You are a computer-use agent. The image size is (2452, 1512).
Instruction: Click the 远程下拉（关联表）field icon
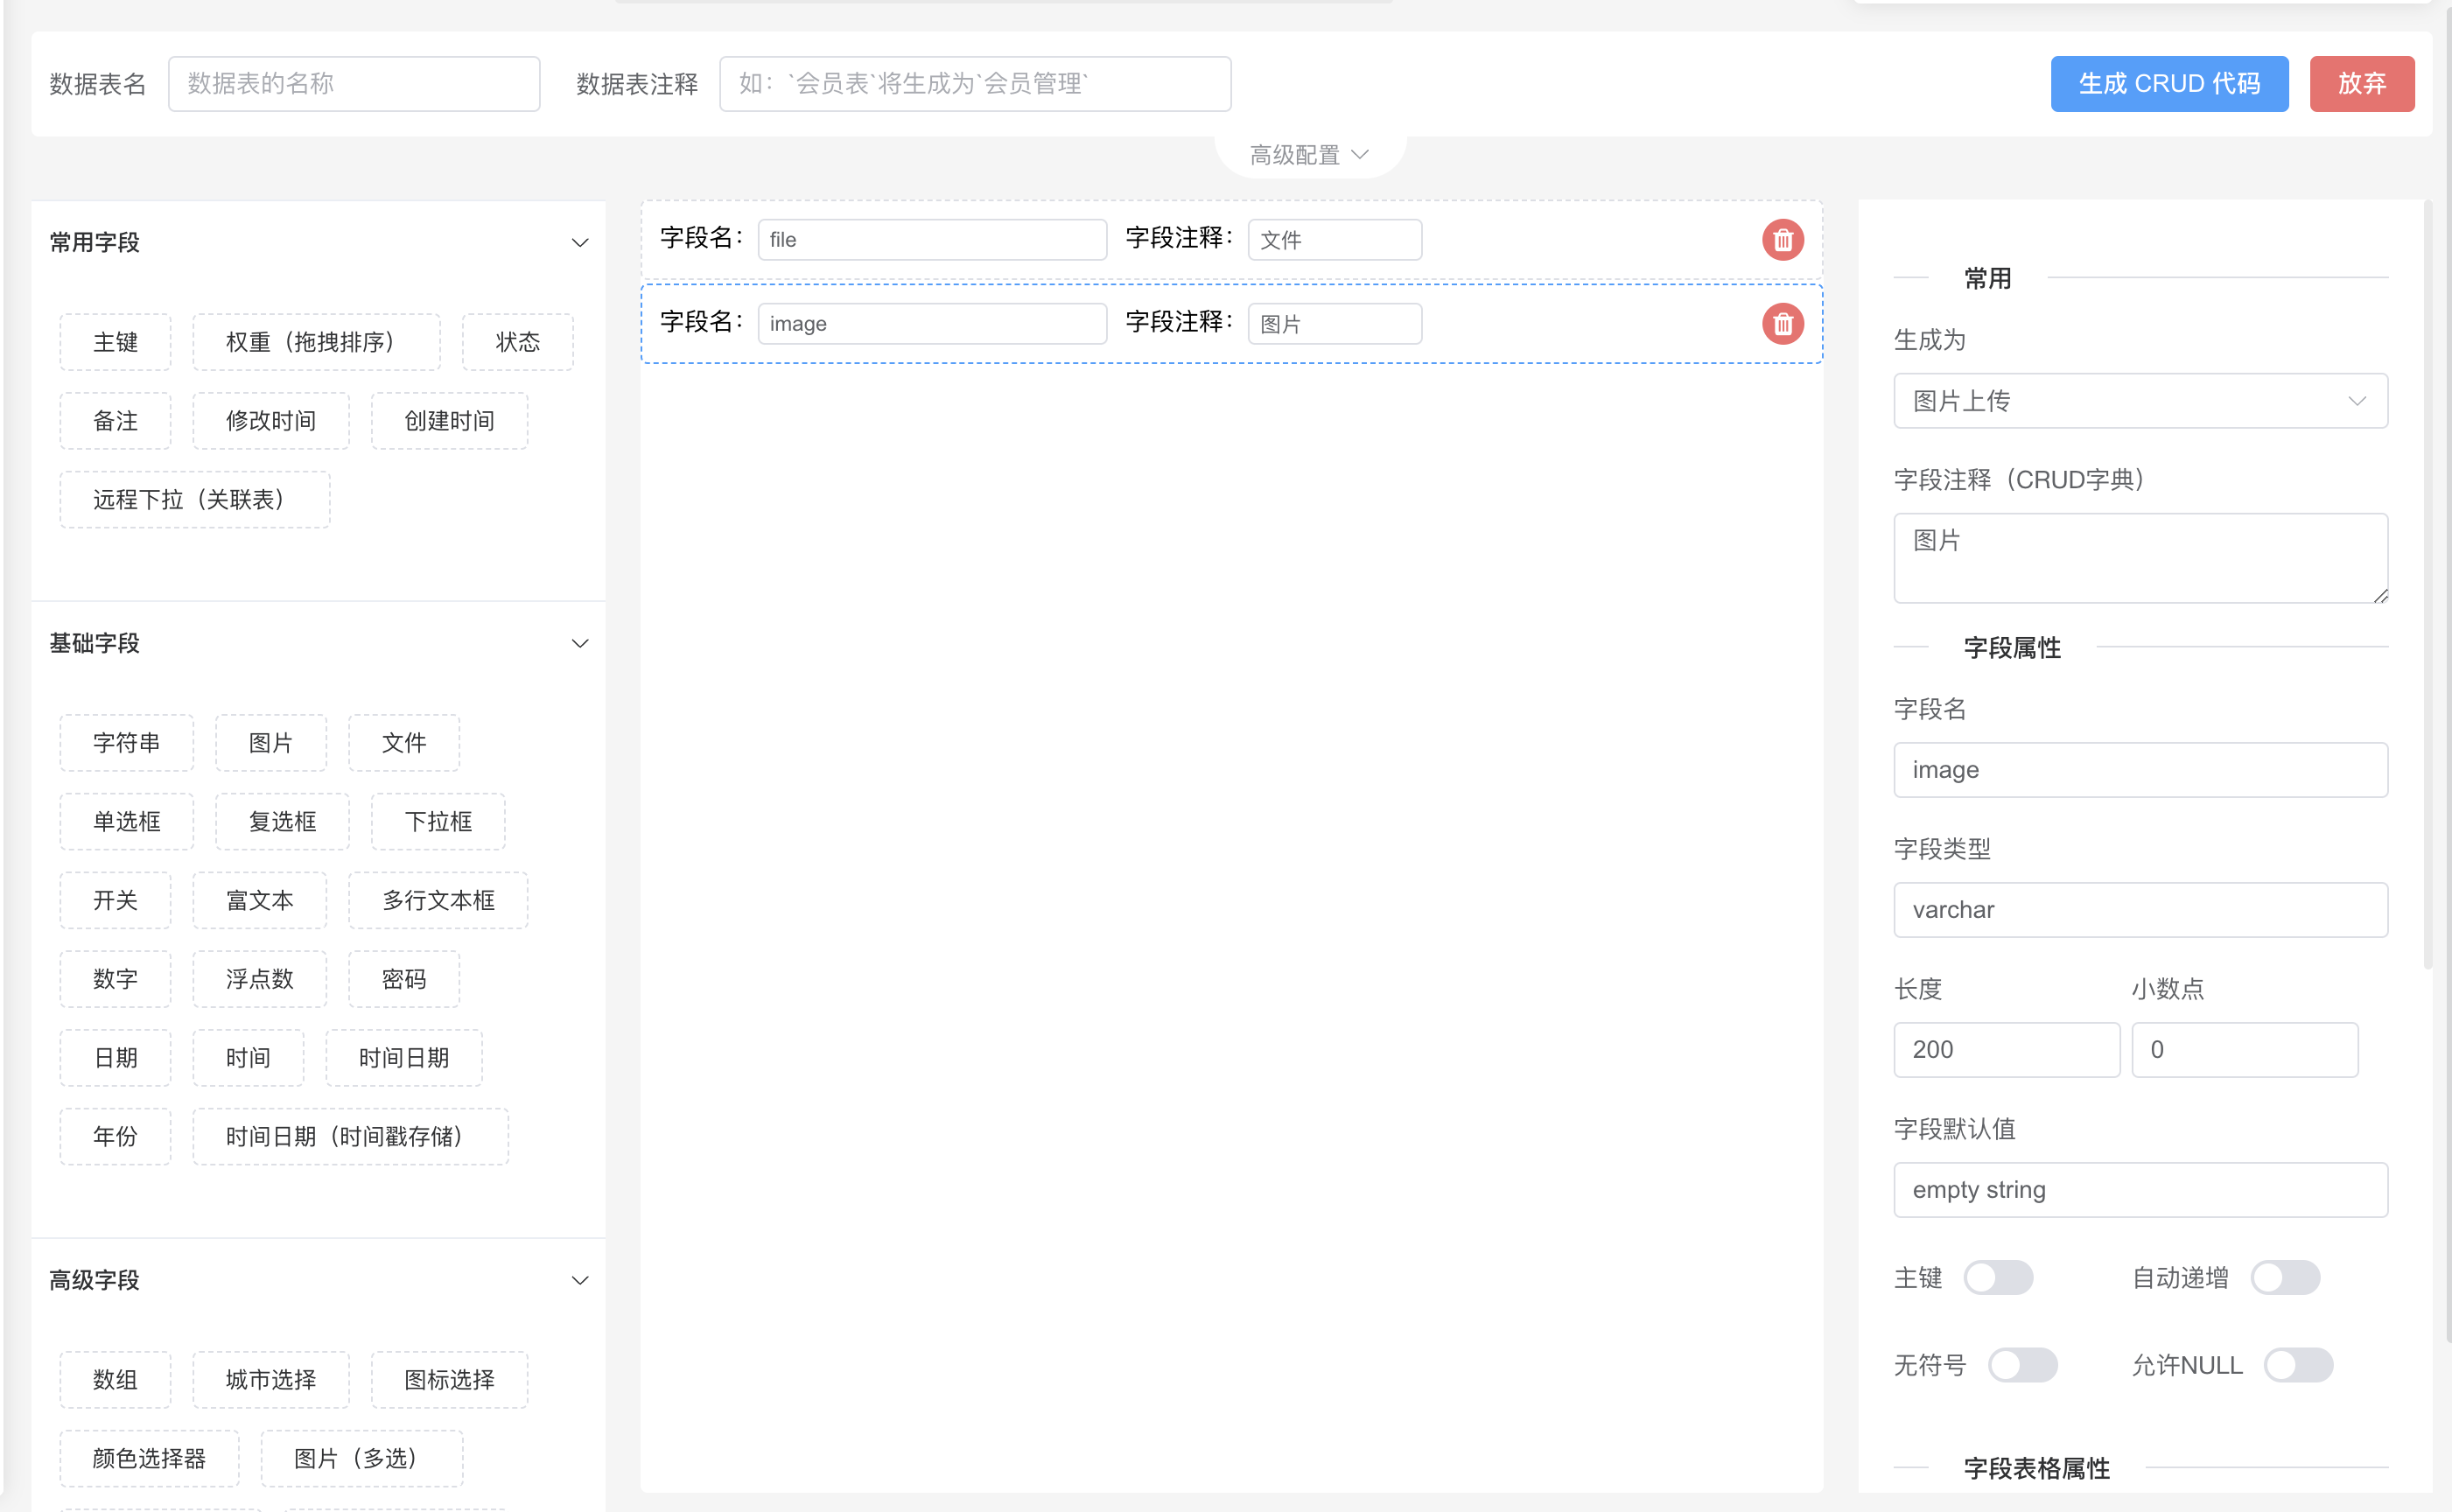[189, 498]
